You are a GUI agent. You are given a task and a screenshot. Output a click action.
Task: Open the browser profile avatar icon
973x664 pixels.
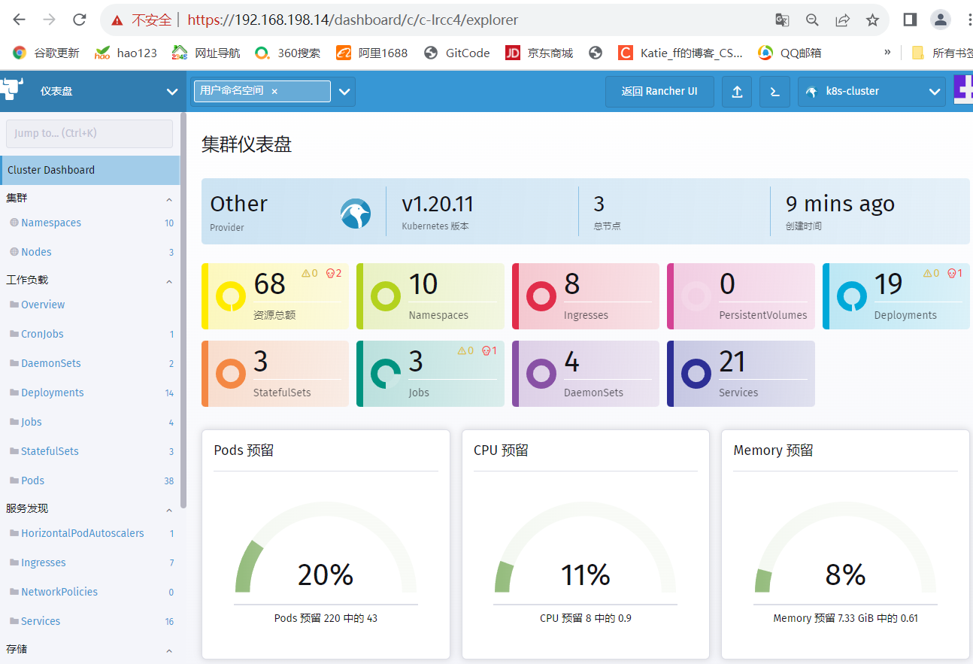point(940,20)
